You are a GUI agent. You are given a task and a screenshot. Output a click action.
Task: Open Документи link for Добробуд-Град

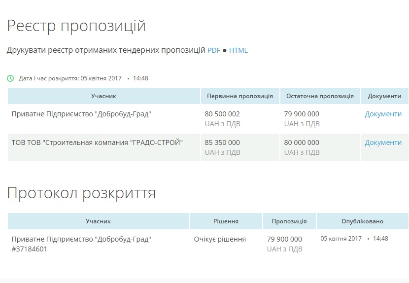(x=383, y=114)
